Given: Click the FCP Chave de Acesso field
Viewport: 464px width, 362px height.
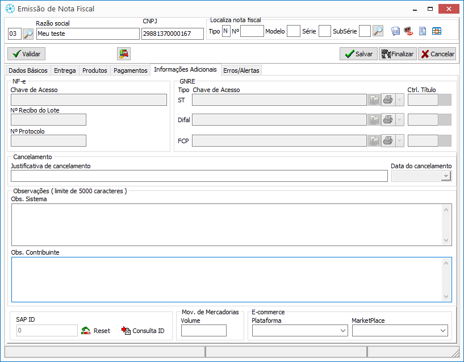Looking at the screenshot, I should pyautogui.click(x=279, y=141).
